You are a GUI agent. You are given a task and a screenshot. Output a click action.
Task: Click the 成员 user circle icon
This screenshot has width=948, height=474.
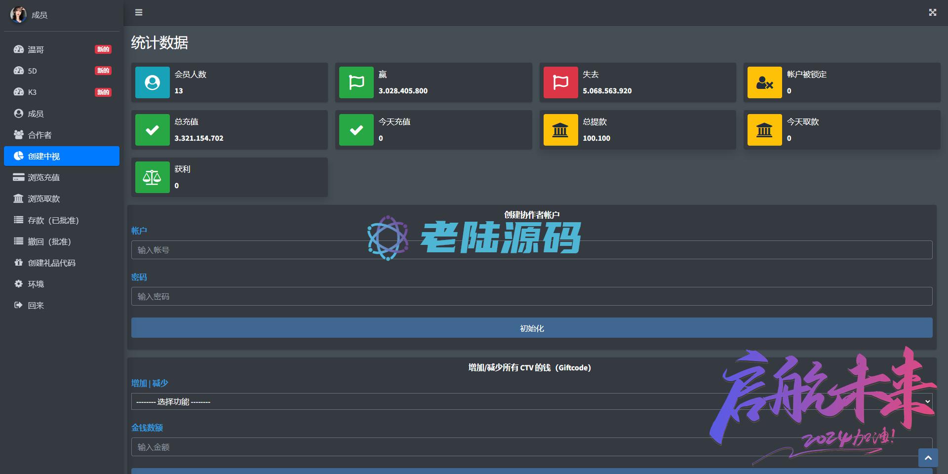pos(19,114)
